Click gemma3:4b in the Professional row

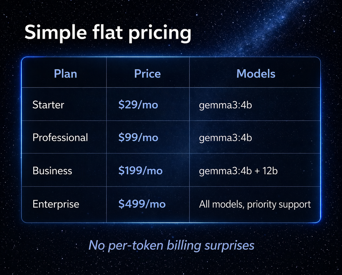(x=226, y=138)
